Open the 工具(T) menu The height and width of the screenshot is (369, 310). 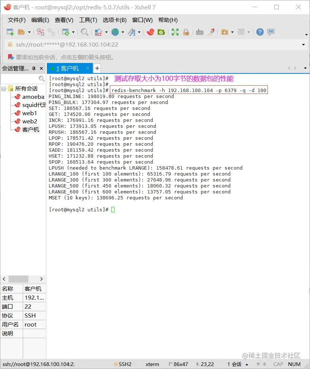click(88, 20)
